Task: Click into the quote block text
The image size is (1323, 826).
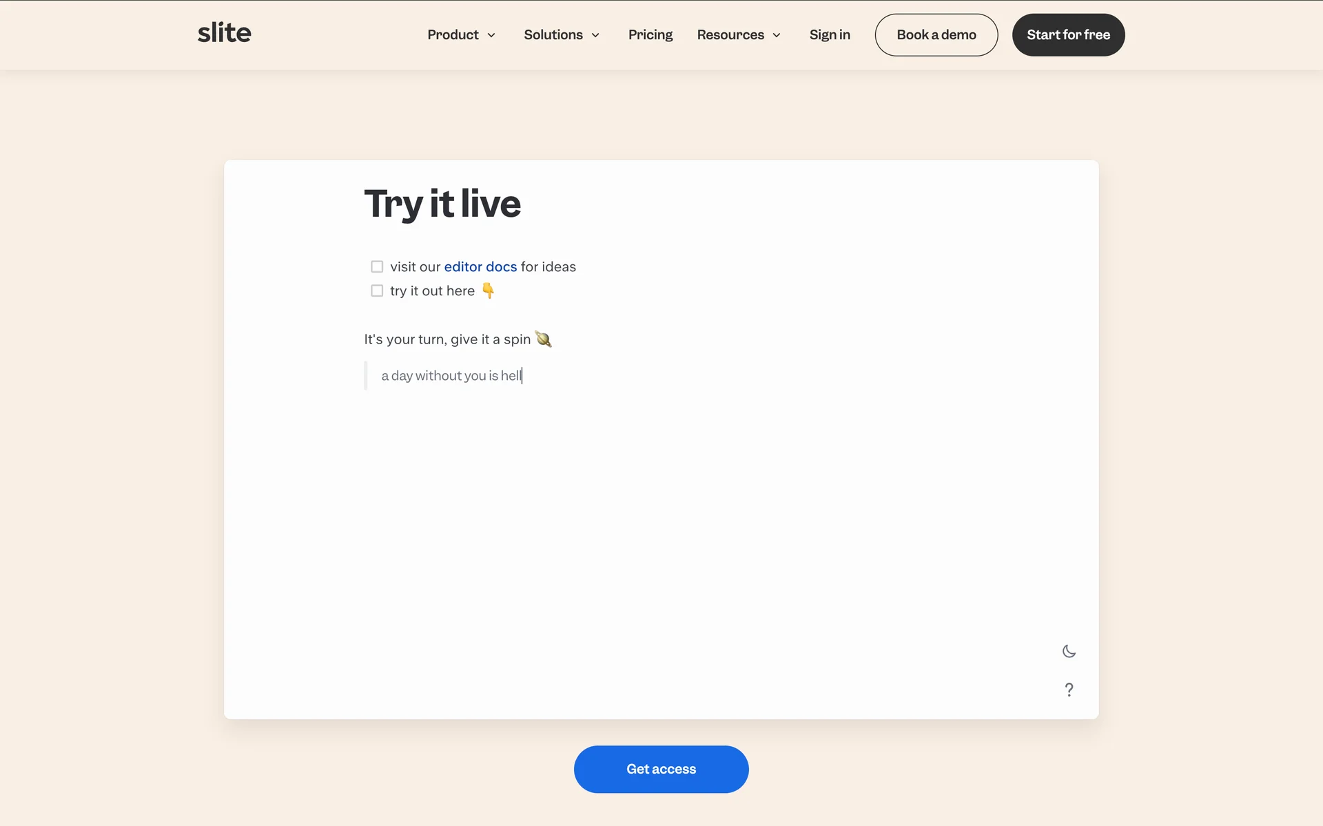Action: tap(451, 376)
